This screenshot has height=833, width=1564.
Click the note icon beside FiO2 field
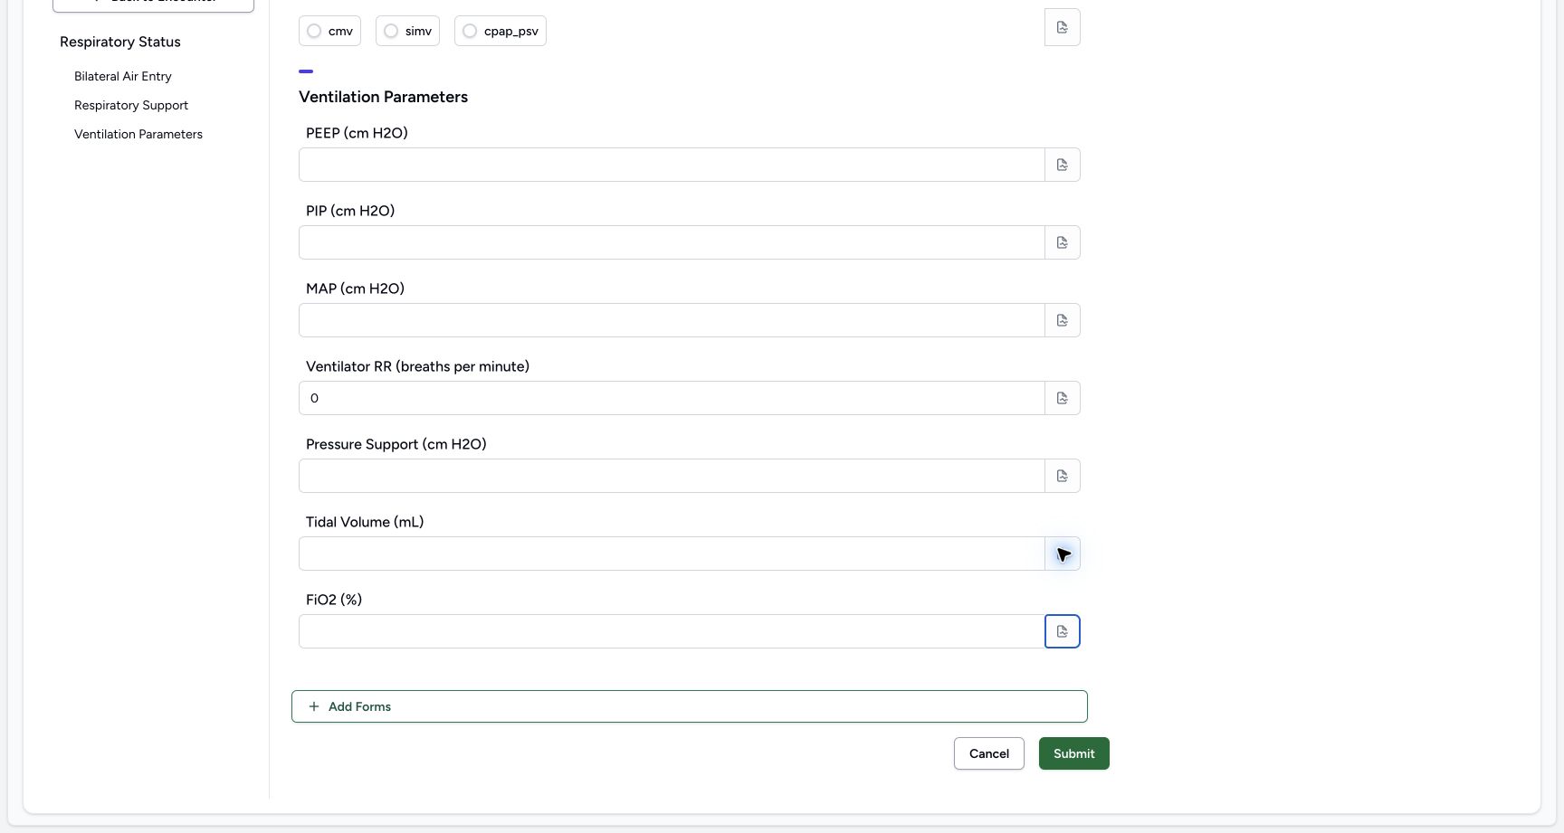tap(1063, 631)
